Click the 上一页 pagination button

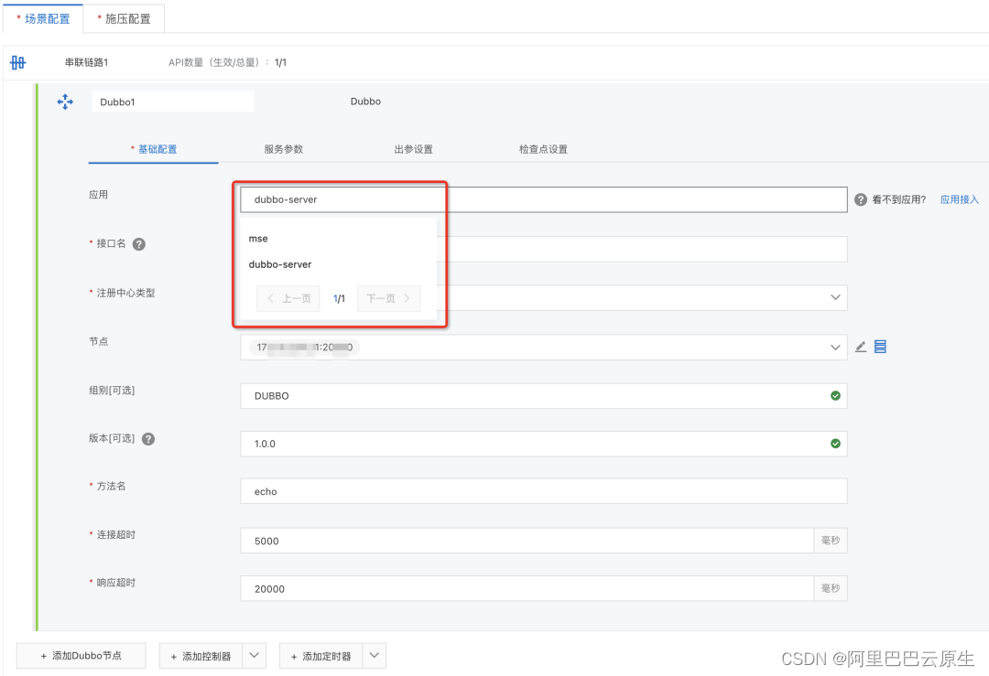(288, 298)
